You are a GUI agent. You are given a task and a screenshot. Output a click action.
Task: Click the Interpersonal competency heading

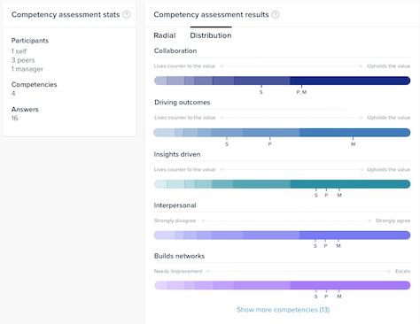(175, 205)
